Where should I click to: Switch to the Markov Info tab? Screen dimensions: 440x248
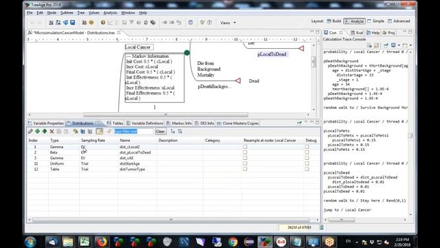(179, 123)
